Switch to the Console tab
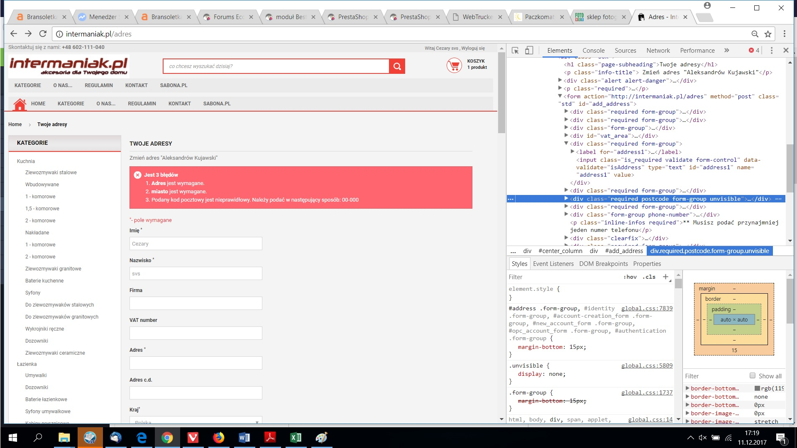 (x=593, y=50)
